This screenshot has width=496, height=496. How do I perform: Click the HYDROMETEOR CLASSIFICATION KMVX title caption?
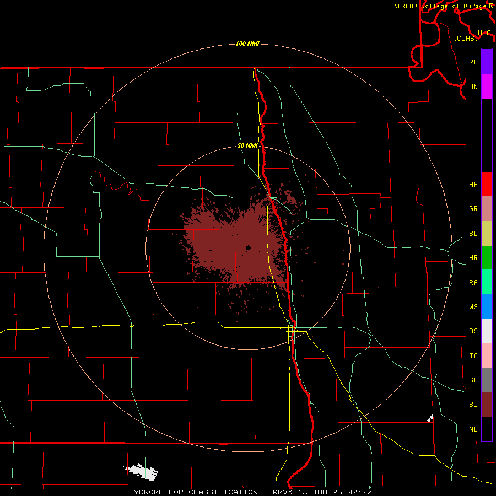[x=250, y=492]
